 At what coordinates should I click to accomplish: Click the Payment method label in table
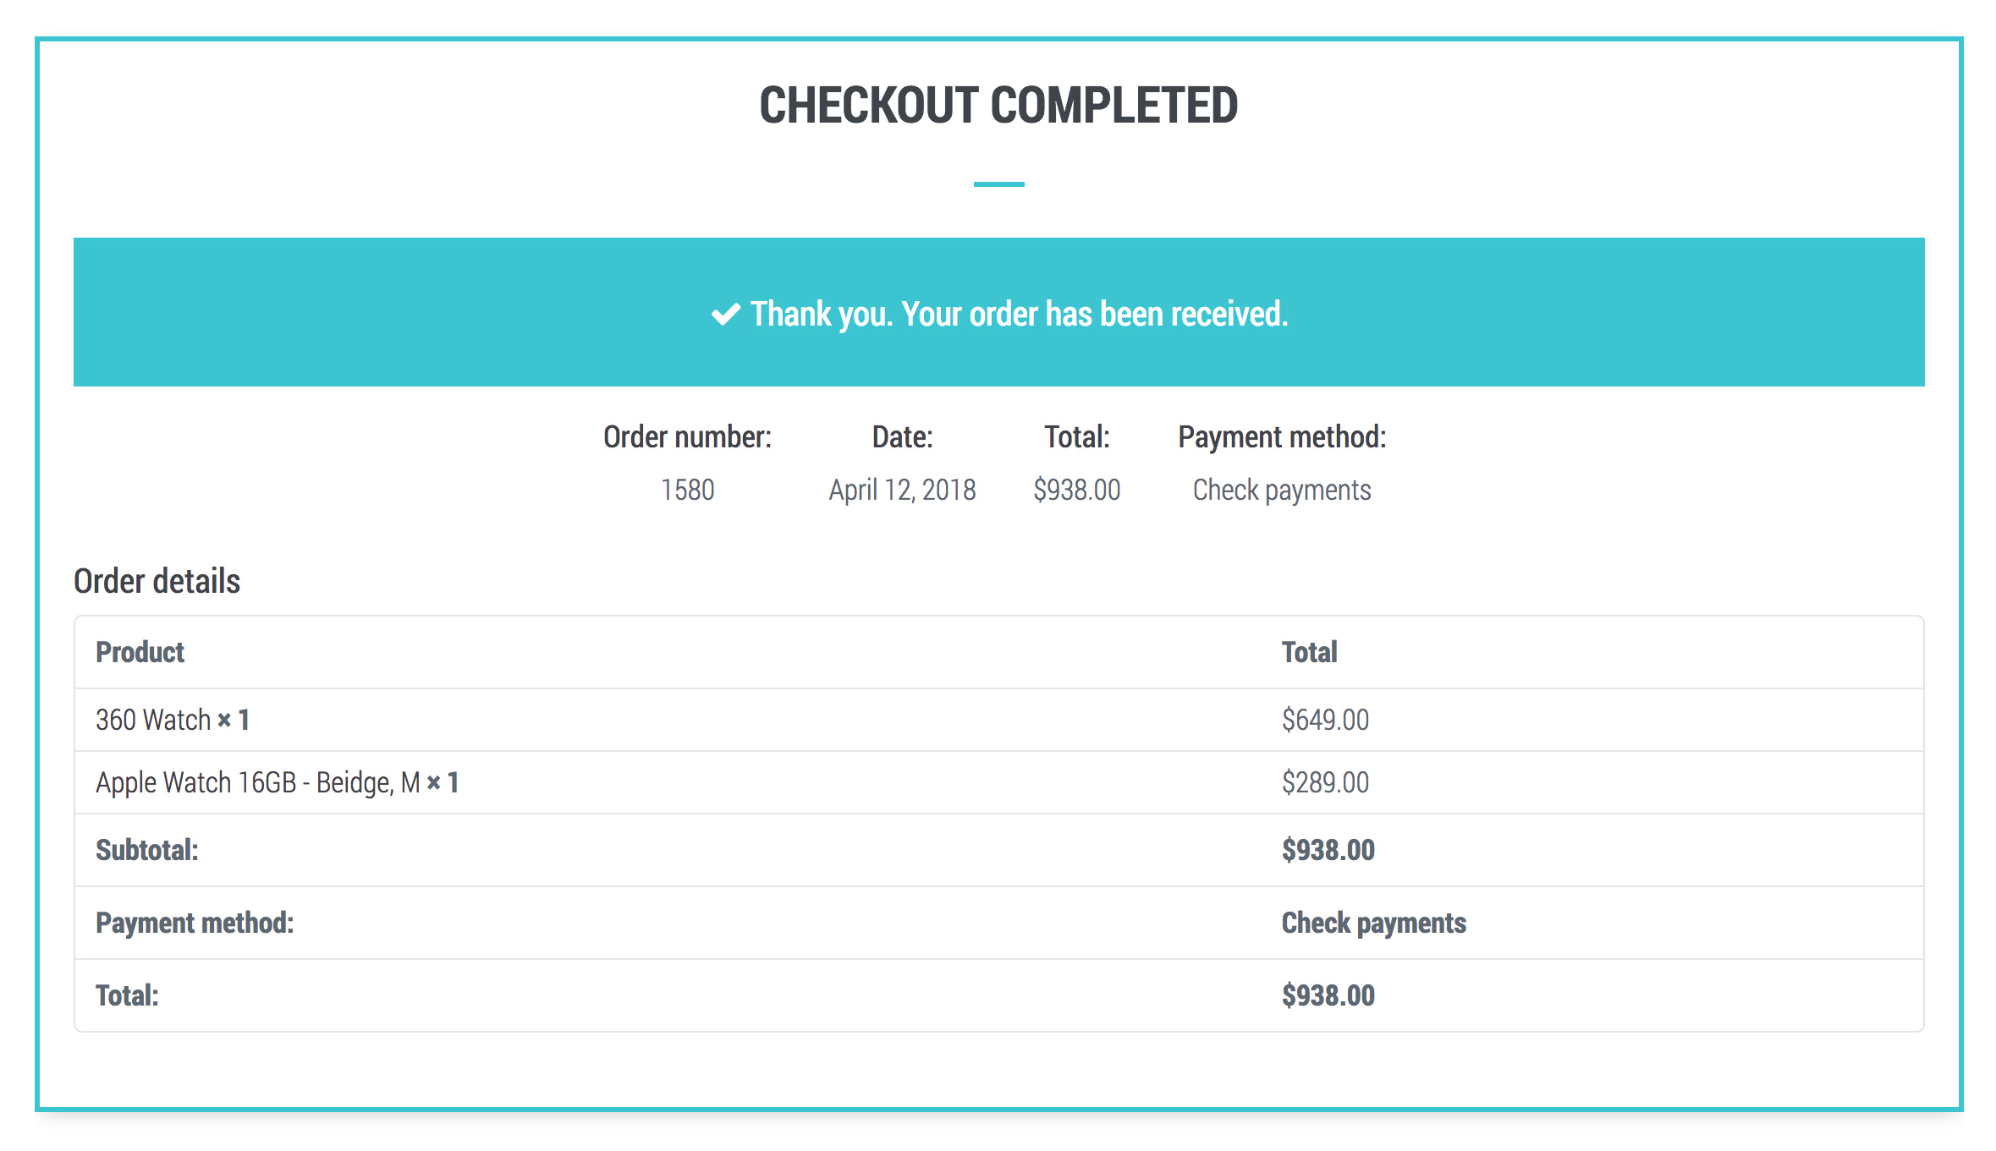(x=195, y=923)
